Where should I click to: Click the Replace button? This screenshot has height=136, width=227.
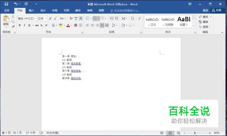pyautogui.click(x=204, y=22)
